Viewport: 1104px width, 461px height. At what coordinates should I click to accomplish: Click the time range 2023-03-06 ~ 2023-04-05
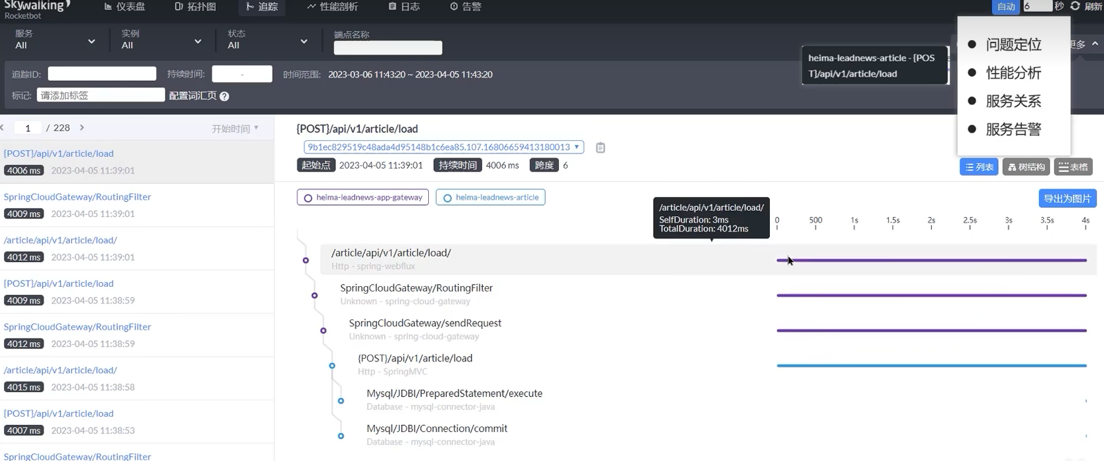[x=410, y=75]
